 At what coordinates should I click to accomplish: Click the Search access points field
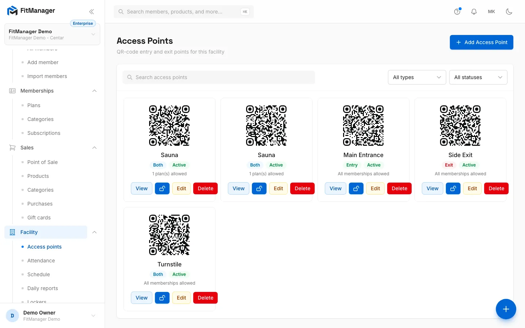coord(219,77)
